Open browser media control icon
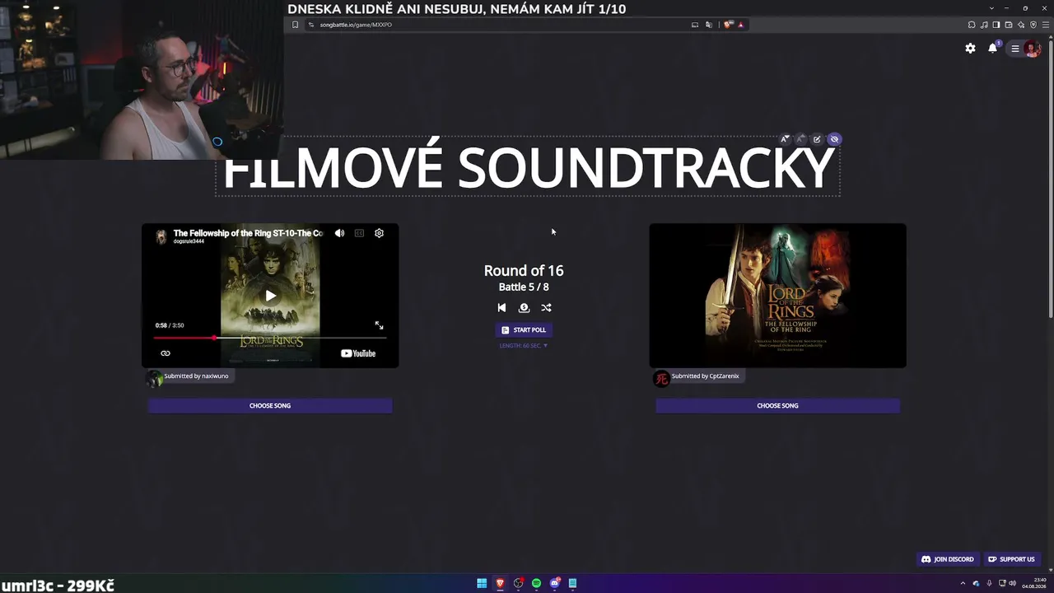This screenshot has width=1054, height=593. coord(984,25)
